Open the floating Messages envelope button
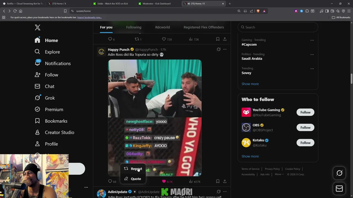The image size is (353, 198). pyautogui.click(x=339, y=189)
